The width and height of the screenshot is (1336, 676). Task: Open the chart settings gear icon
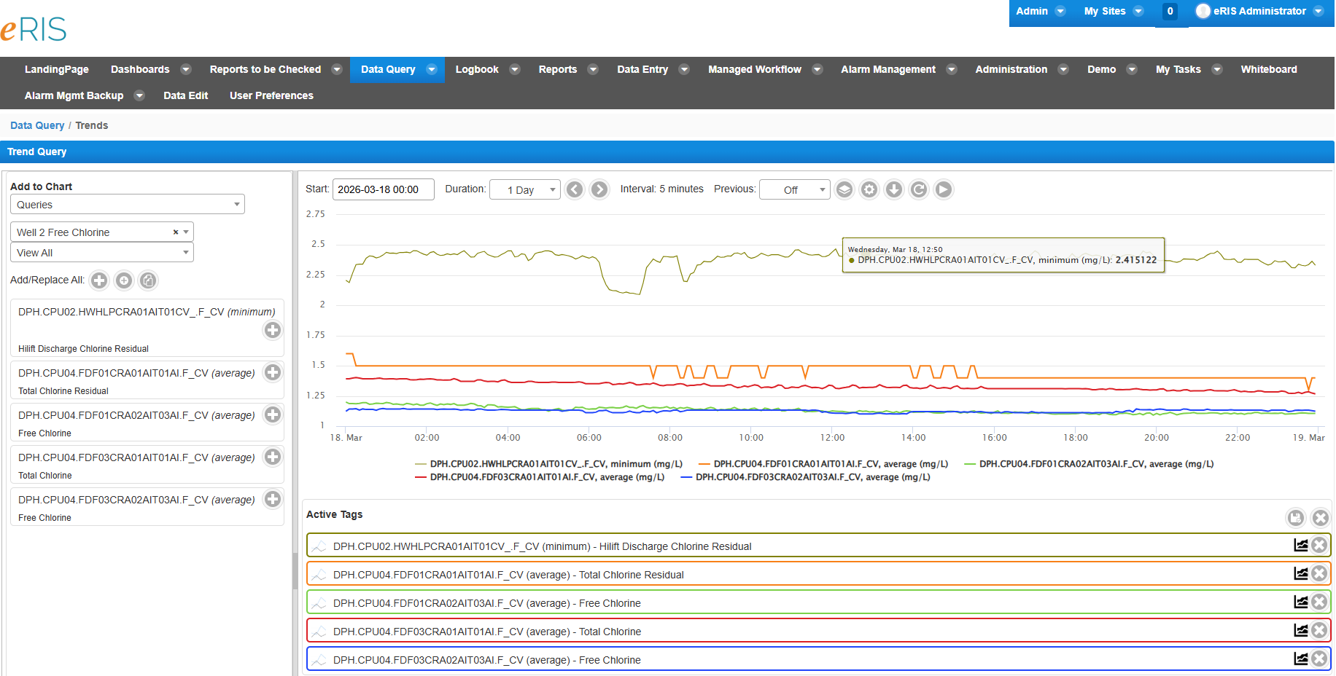point(869,189)
